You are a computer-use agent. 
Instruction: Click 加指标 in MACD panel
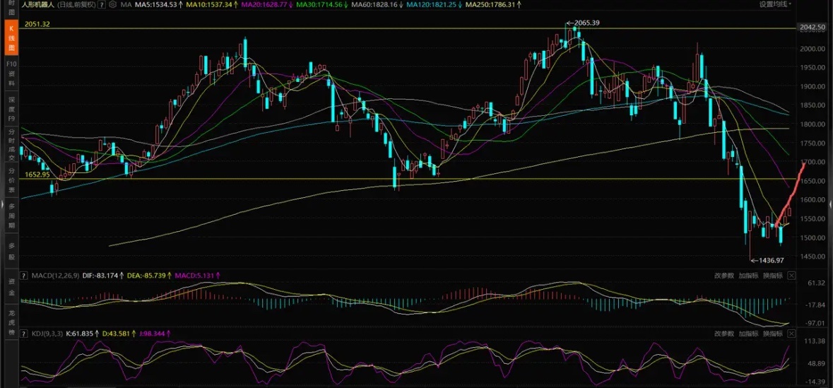click(748, 276)
